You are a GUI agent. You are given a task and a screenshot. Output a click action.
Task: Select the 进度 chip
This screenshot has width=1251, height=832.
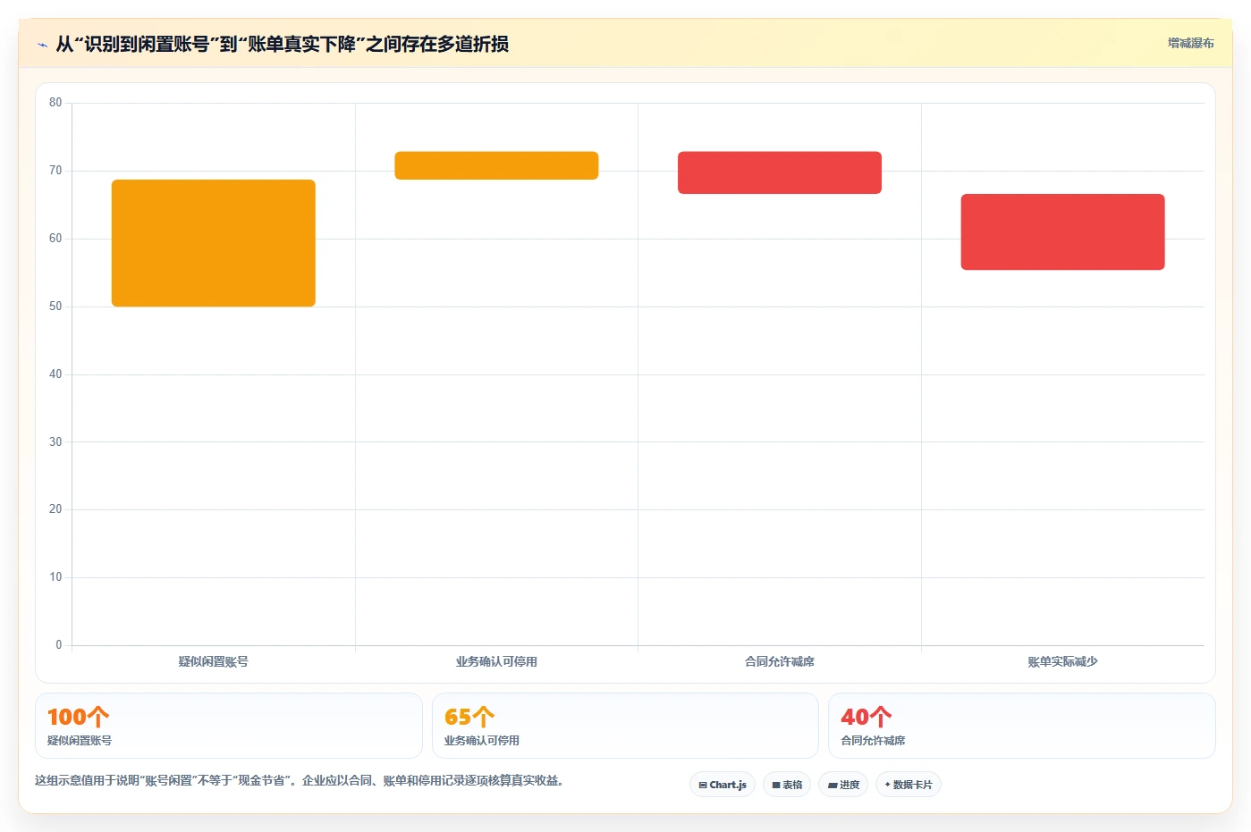coord(843,785)
